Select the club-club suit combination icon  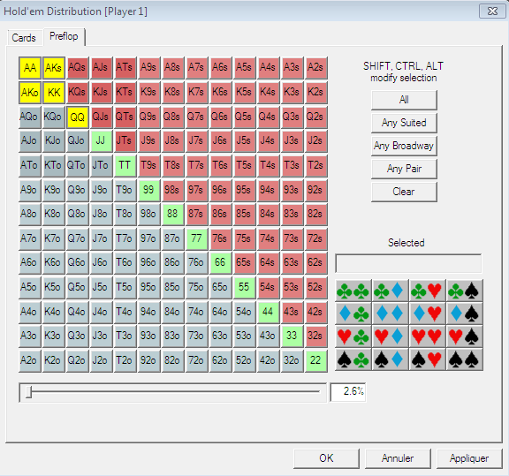(x=353, y=291)
